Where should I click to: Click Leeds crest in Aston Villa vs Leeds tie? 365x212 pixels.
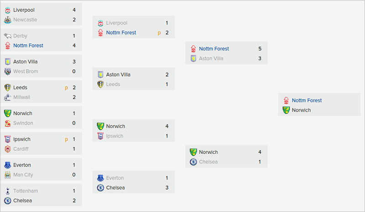click(x=100, y=84)
